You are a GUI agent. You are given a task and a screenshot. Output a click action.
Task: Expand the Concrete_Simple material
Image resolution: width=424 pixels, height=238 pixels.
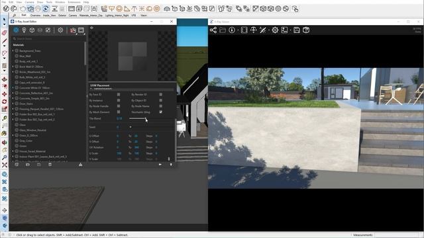pos(13,99)
